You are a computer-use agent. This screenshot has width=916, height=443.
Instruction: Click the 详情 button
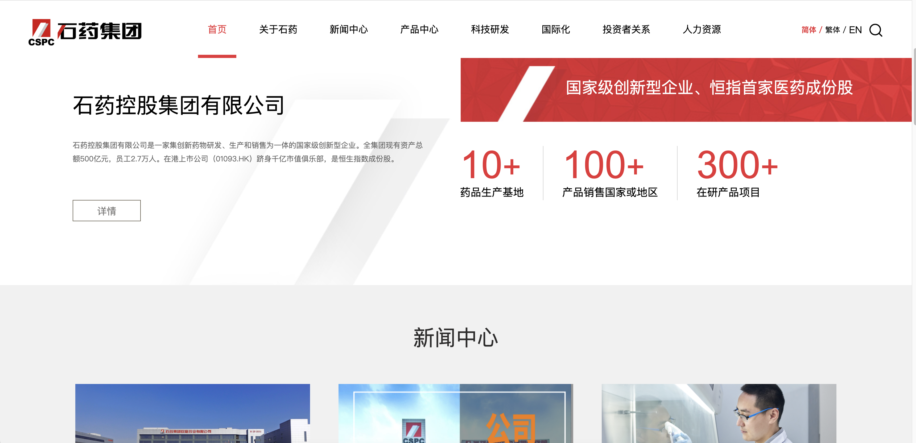pos(107,211)
